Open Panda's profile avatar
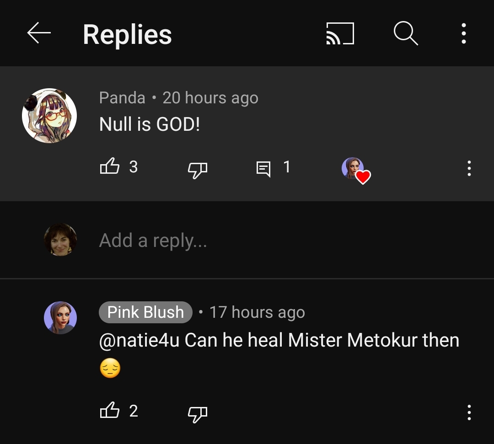 tap(49, 116)
